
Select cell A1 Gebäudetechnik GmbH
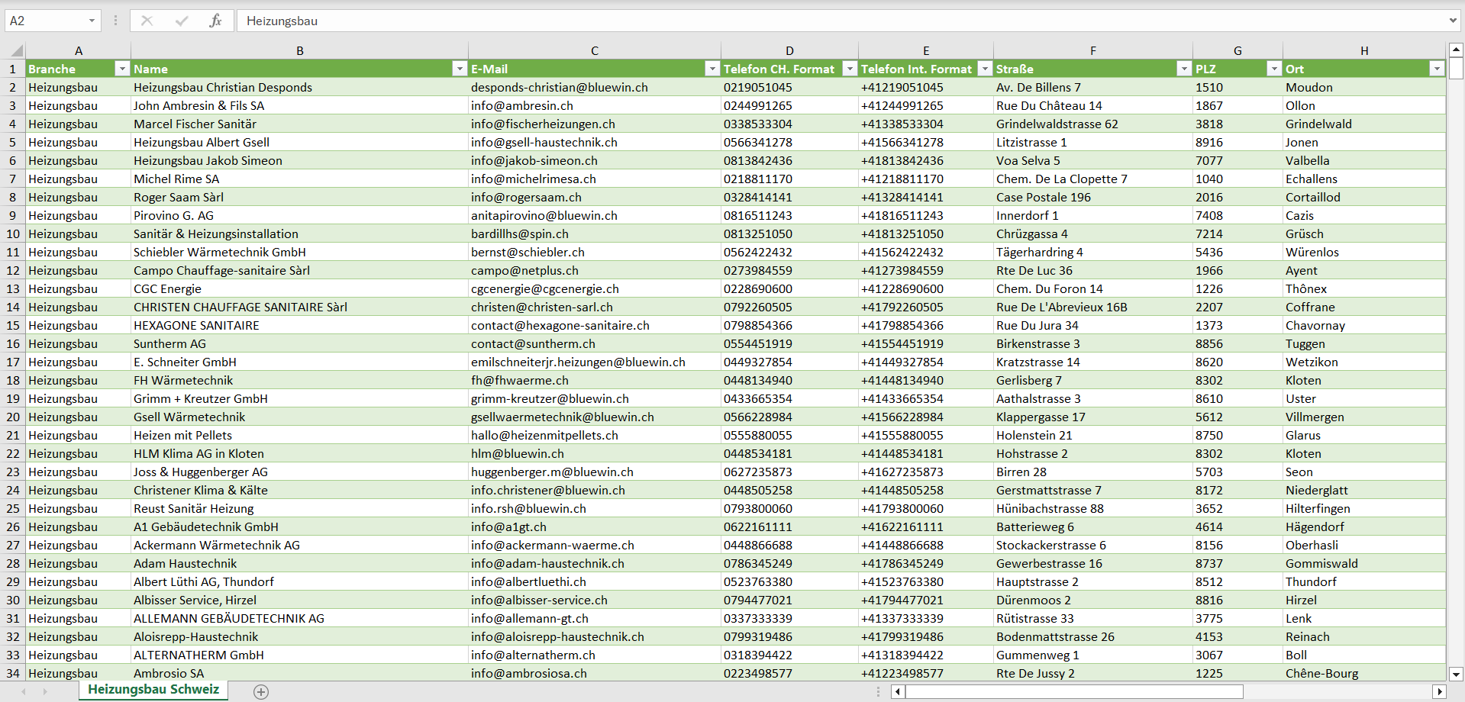(x=300, y=526)
